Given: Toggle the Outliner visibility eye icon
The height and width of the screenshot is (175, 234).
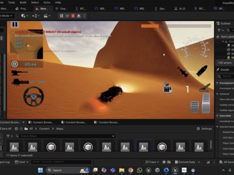Looking at the screenshot, I should (218, 37).
